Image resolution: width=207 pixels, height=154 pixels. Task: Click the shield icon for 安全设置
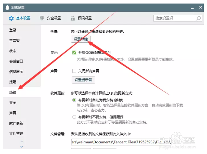pyautogui.click(x=42, y=18)
